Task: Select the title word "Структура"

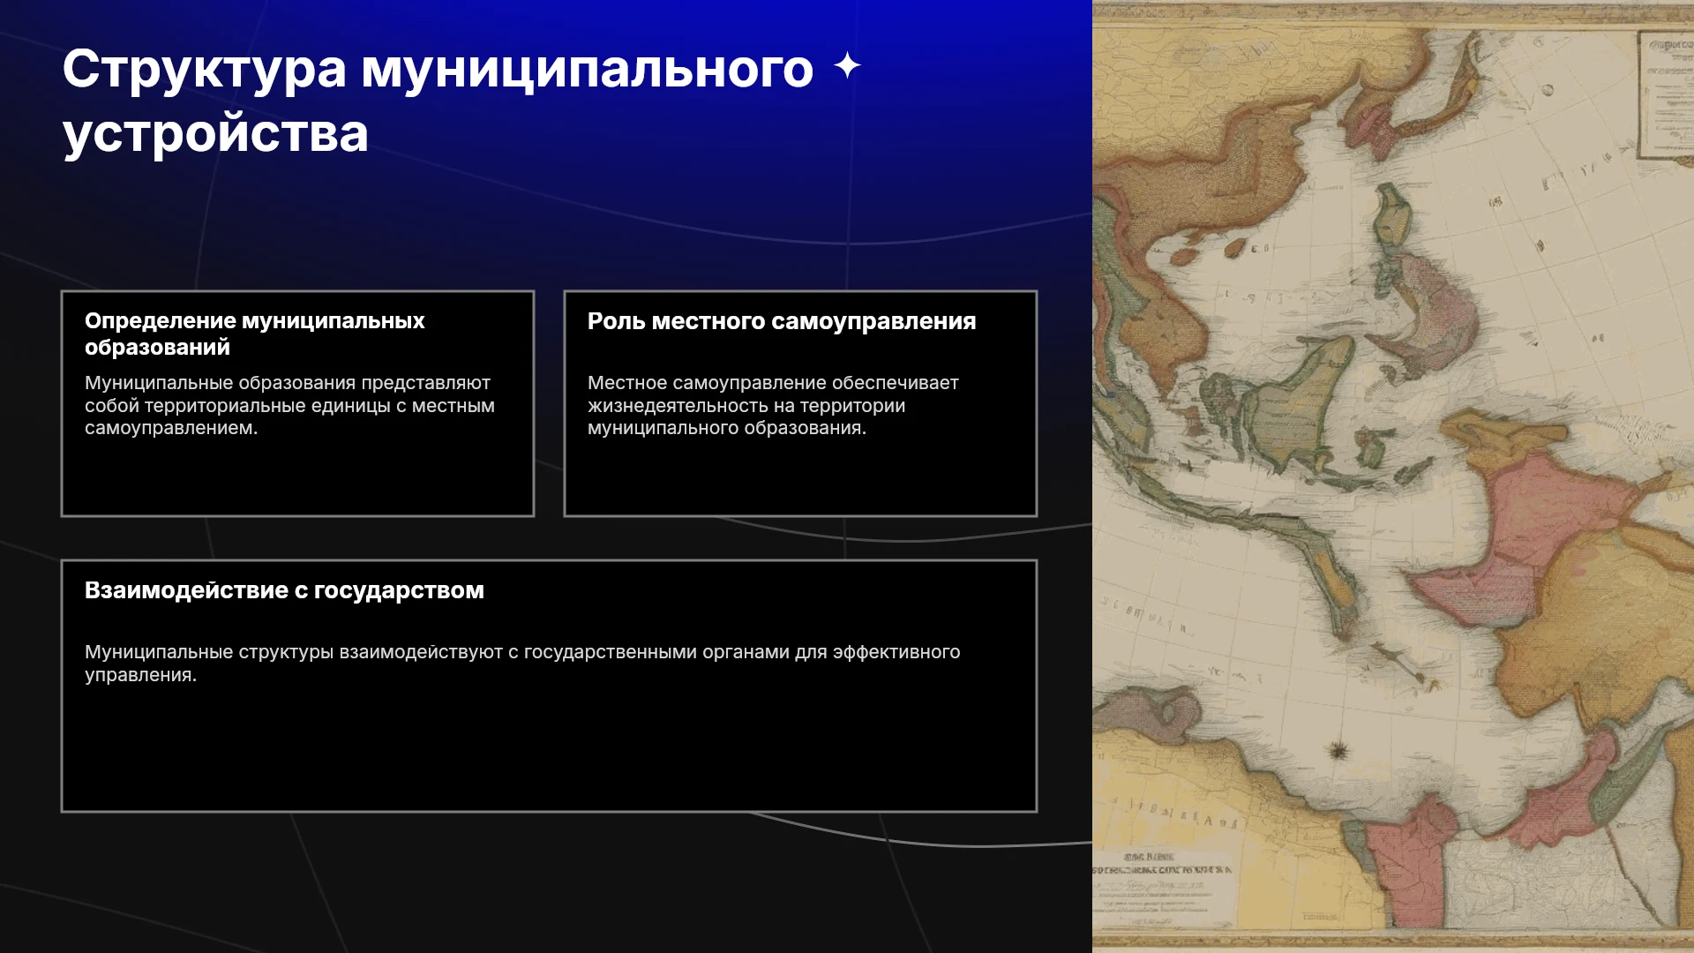Action: (x=205, y=71)
